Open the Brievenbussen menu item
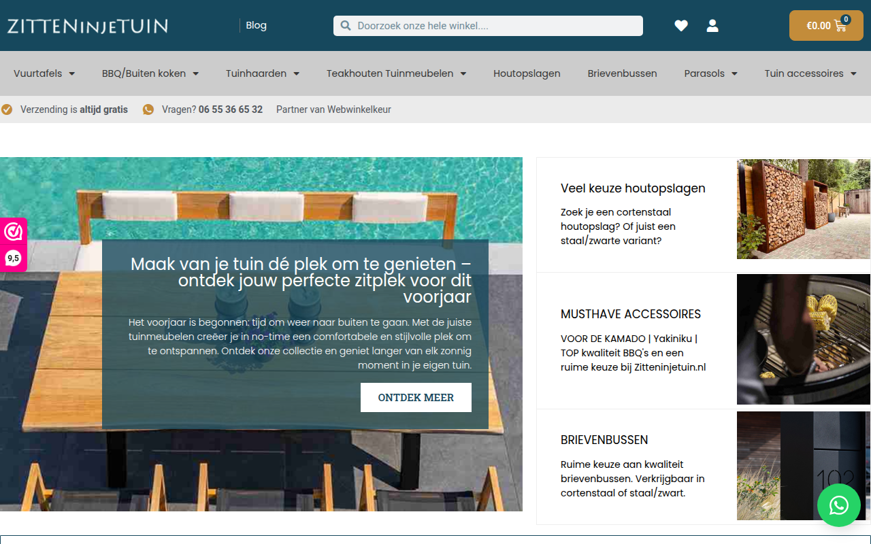 [623, 73]
